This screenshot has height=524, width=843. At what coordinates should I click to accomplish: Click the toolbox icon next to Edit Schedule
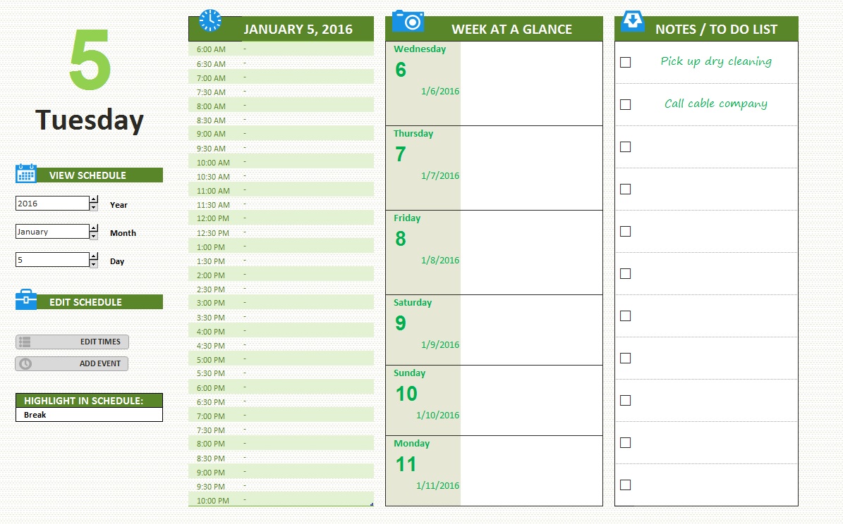pyautogui.click(x=26, y=300)
